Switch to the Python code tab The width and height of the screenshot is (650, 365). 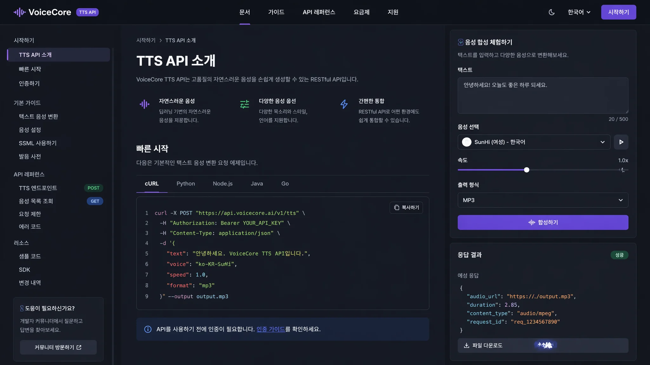tap(186, 183)
